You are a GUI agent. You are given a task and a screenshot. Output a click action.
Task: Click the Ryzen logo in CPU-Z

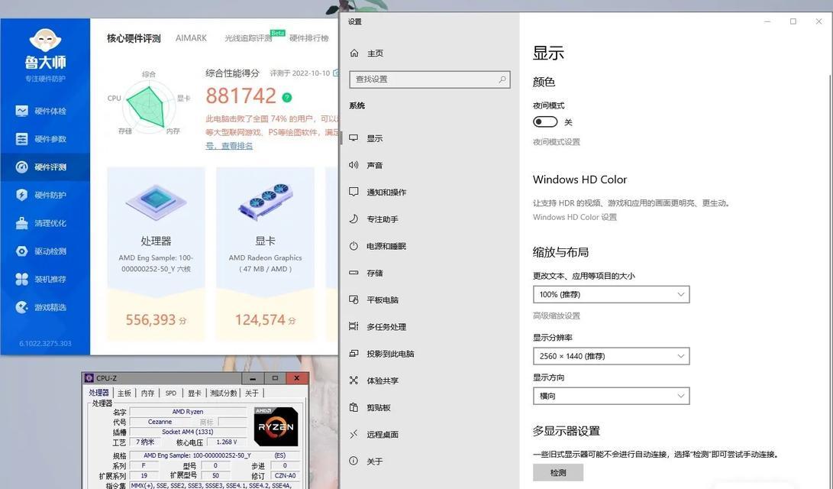pyautogui.click(x=276, y=426)
